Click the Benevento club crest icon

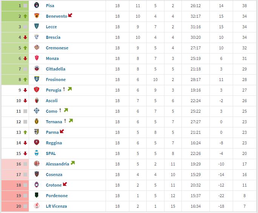37,16
